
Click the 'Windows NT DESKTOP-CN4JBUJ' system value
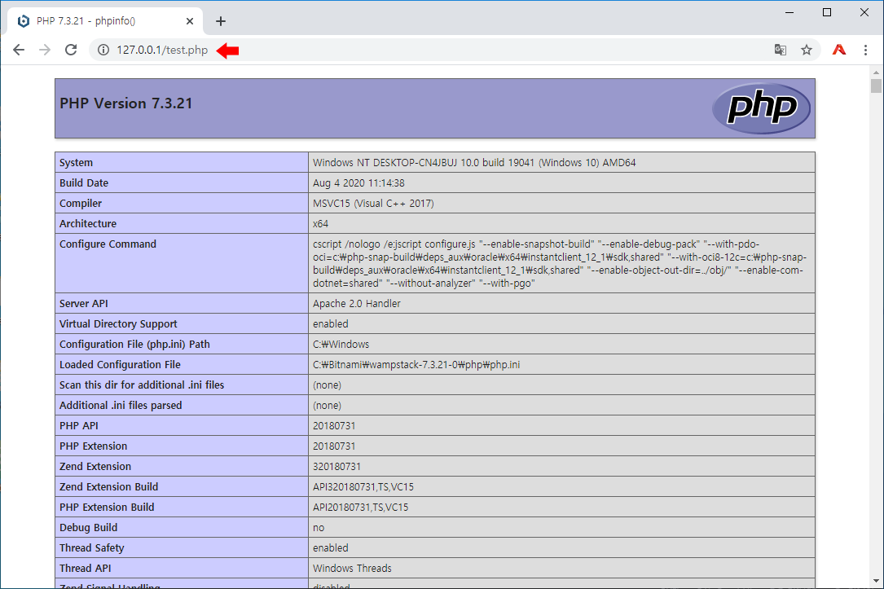tap(474, 163)
